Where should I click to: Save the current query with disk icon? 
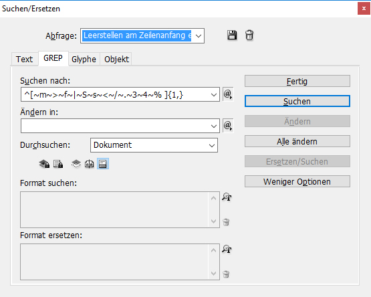coord(232,35)
